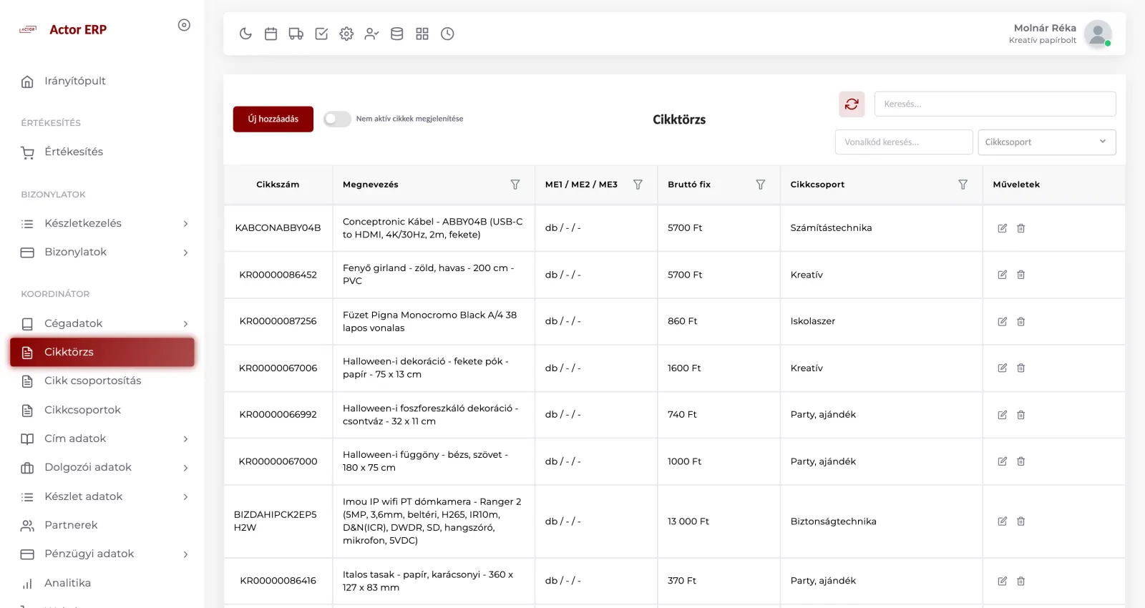Delete the Fenyő girland item row
This screenshot has height=608, width=1145.
(x=1021, y=275)
